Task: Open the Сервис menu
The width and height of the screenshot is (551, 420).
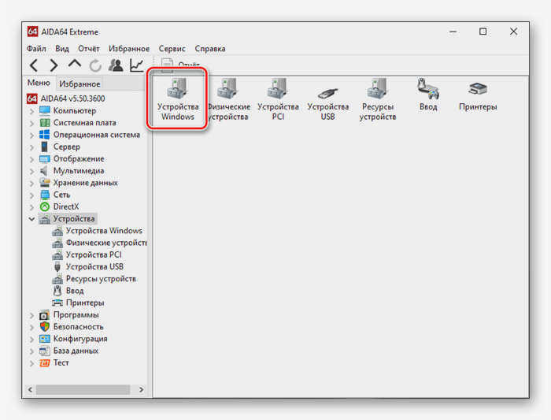Action: [x=172, y=49]
